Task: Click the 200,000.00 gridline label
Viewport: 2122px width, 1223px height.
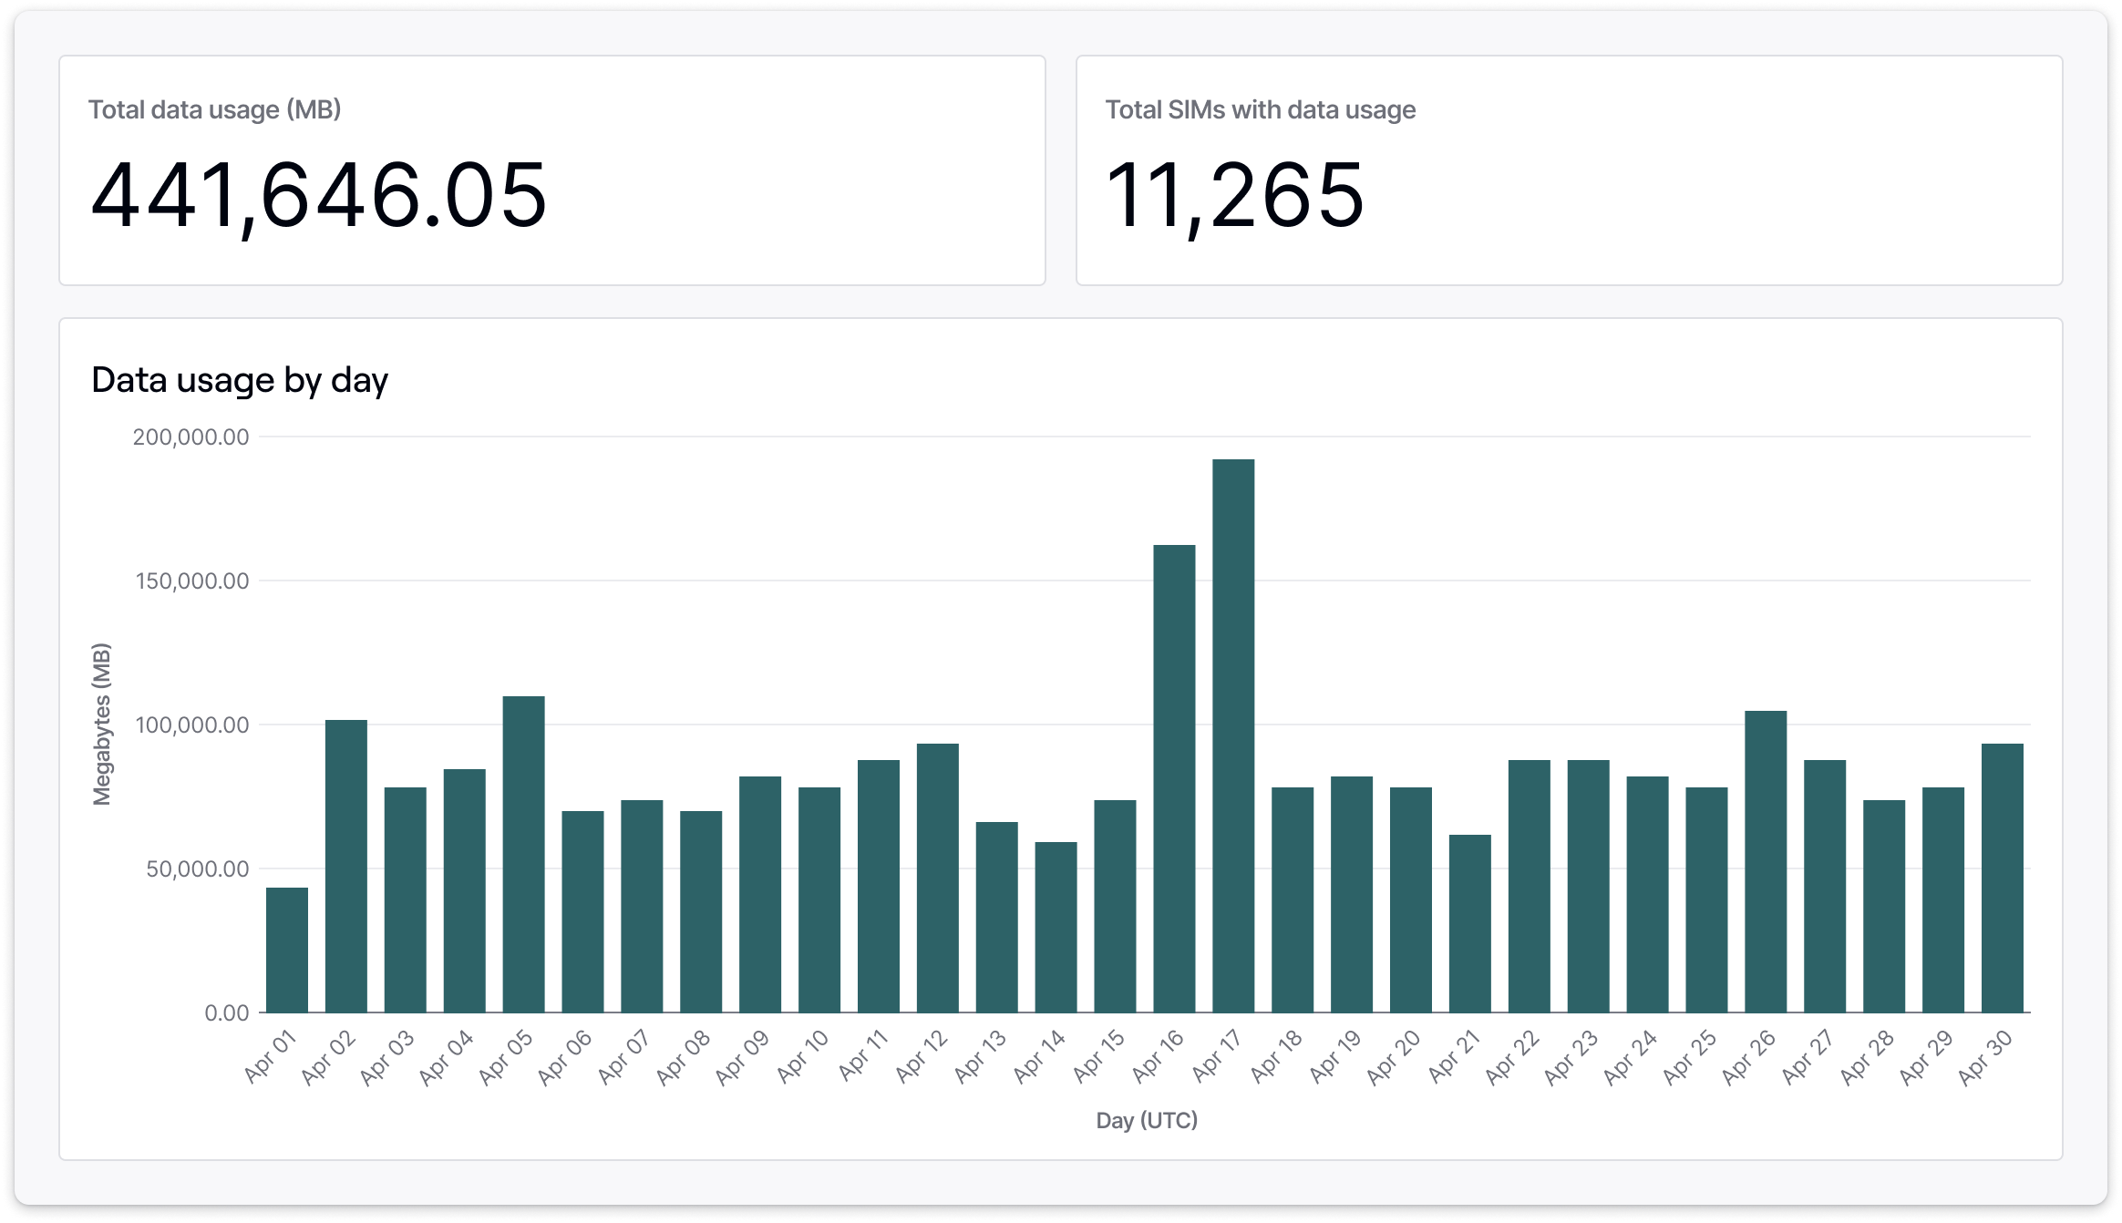Action: pos(191,436)
